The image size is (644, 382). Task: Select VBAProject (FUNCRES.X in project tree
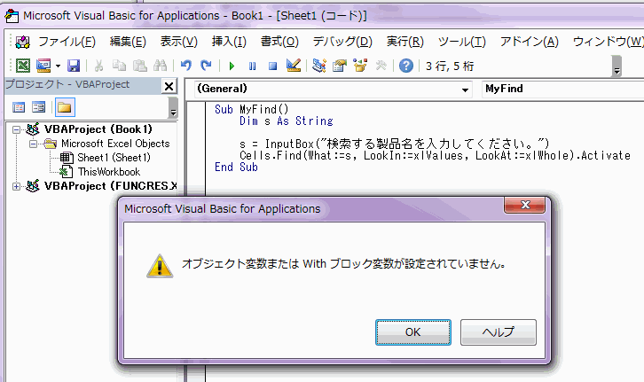(x=111, y=186)
